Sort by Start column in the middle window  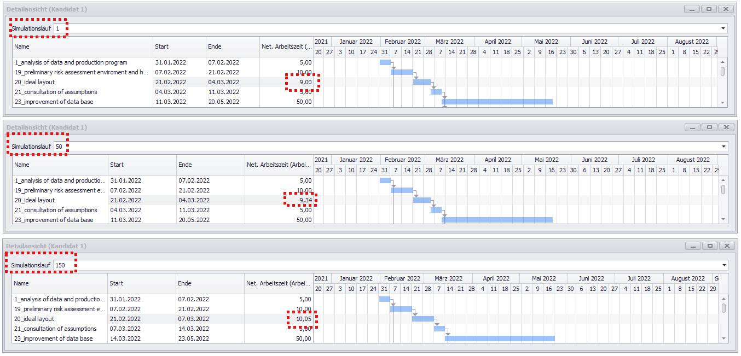click(141, 165)
